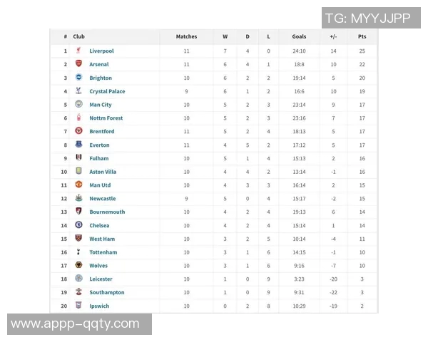Screen dimensions: 428x342
Task: Click the Man Utd crest icon
Action: [78, 185]
